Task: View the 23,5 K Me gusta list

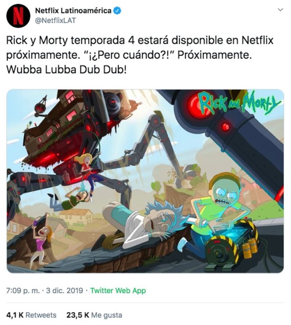Action: tap(94, 315)
